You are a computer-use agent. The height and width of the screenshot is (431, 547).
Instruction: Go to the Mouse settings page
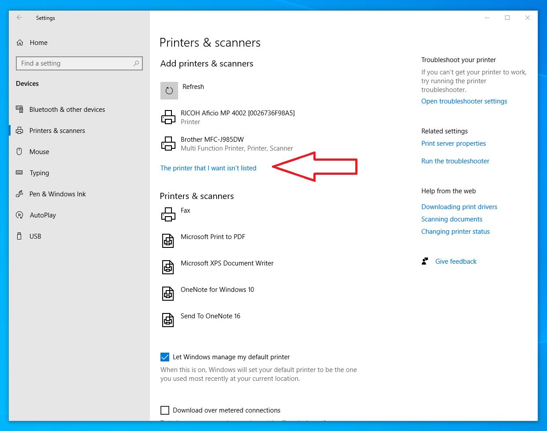click(39, 152)
